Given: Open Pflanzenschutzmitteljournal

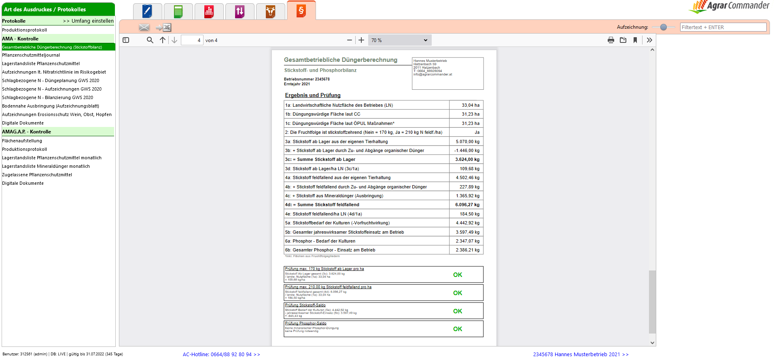Looking at the screenshot, I should 31,55.
